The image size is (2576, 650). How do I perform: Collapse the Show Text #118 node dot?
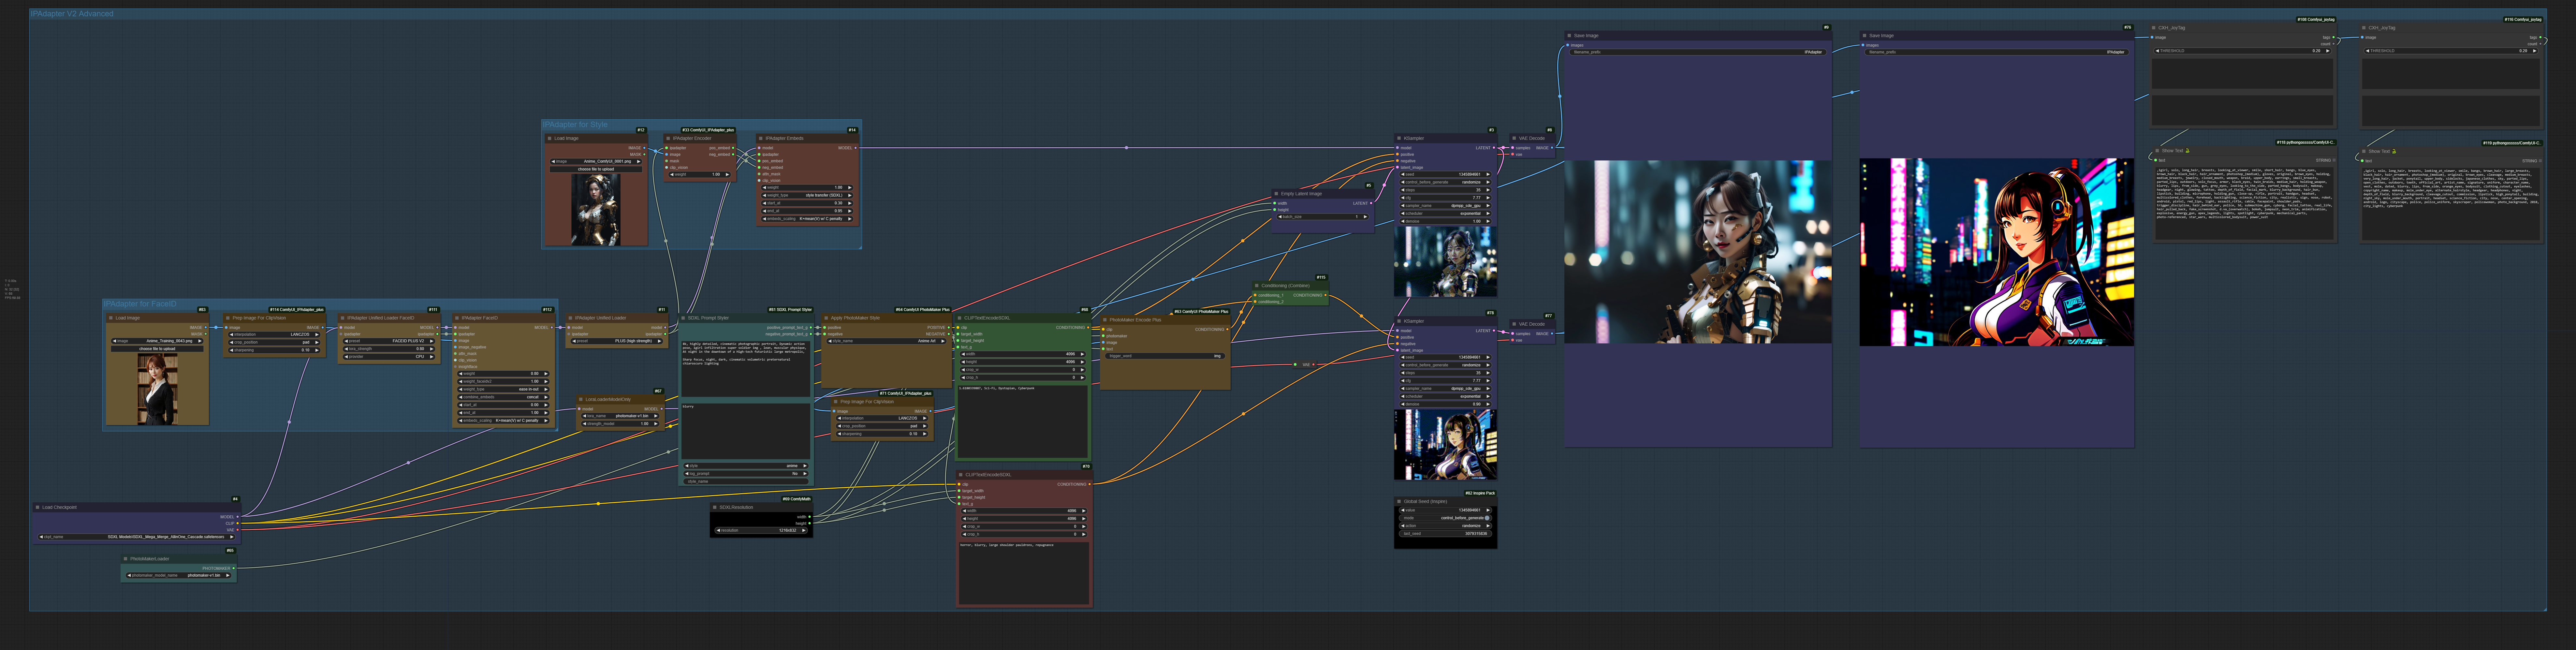pos(2157,151)
